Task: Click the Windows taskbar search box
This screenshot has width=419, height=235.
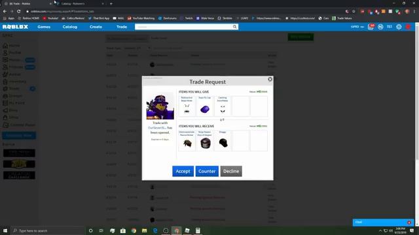Action: [x=48, y=230]
